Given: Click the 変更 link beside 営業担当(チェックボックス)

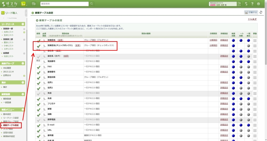Looking at the screenshot, I should 78,45.
